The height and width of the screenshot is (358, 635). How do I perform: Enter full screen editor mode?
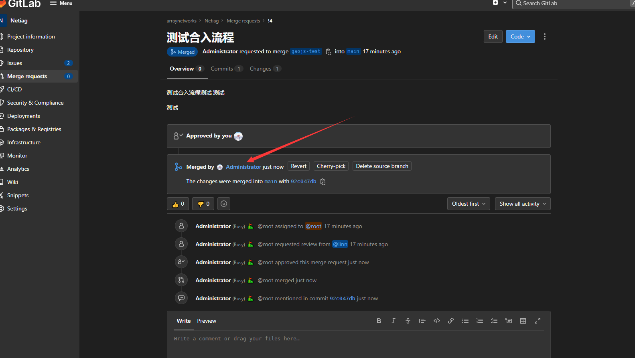(x=538, y=321)
